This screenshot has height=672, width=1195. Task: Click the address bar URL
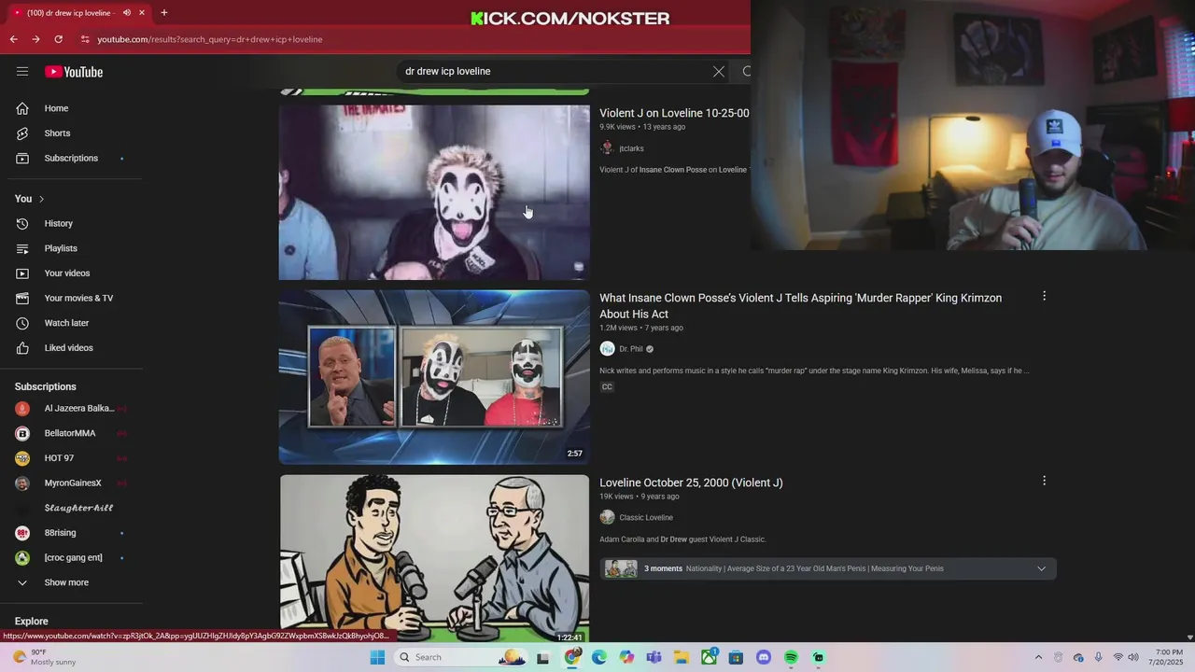(x=210, y=39)
